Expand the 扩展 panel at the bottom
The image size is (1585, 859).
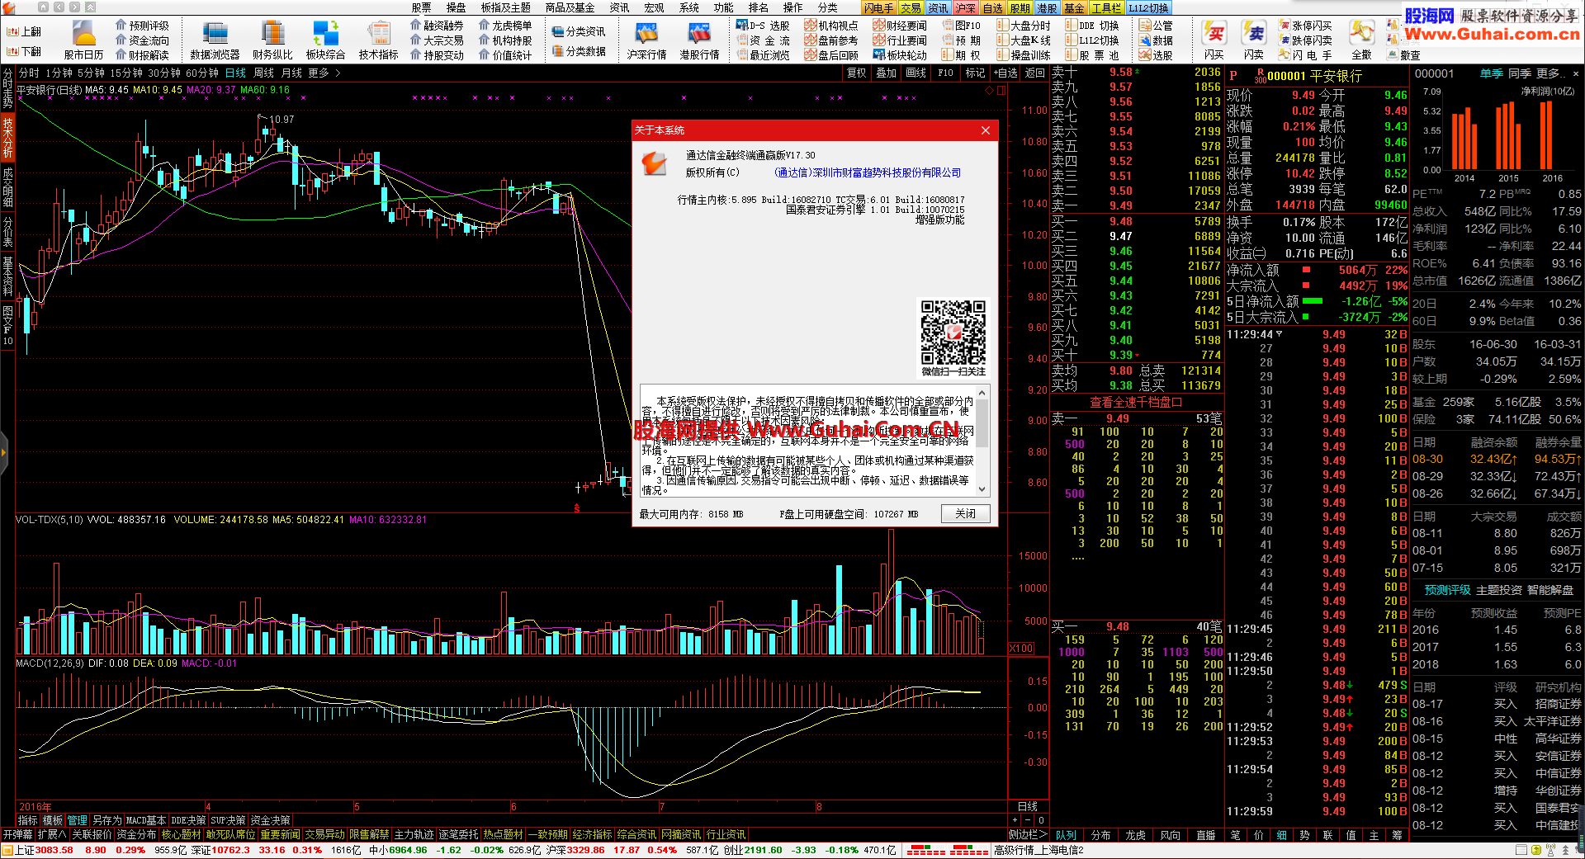coord(51,834)
